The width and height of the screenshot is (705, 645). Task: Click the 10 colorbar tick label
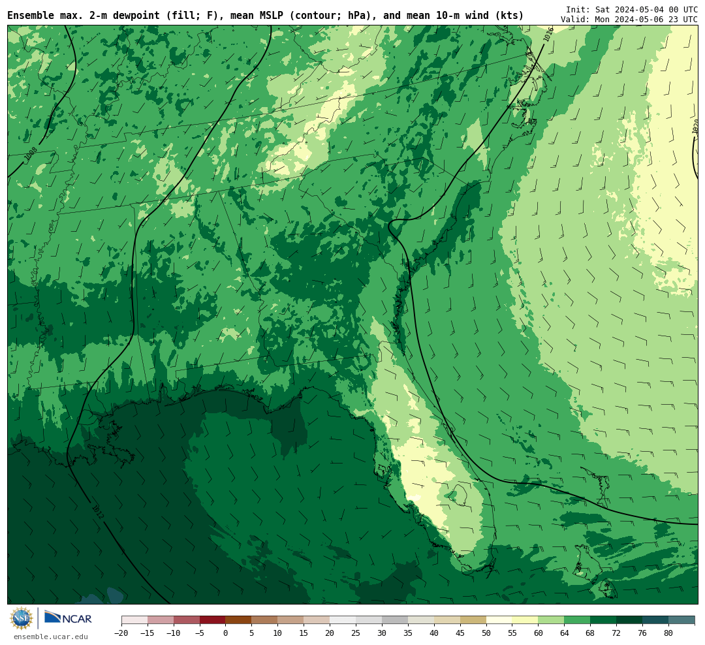coord(277,633)
